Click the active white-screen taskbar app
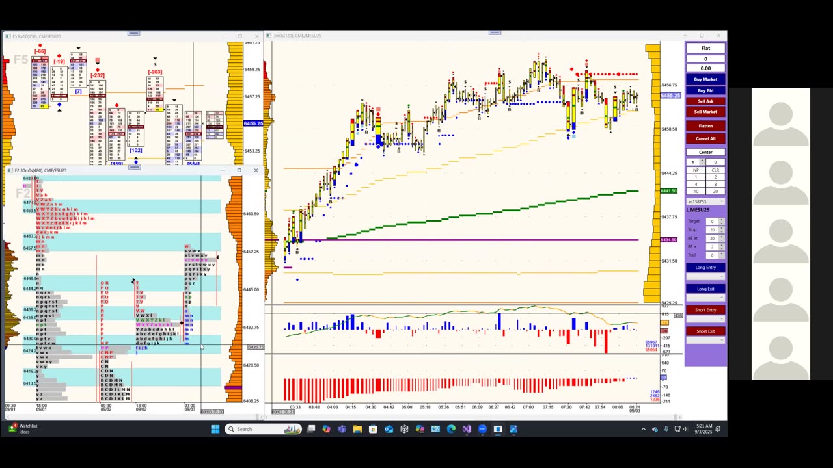833x468 pixels. pos(498,429)
